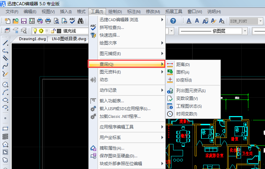Select the Circle drawing tool
The width and height of the screenshot is (265, 169).
(5, 84)
